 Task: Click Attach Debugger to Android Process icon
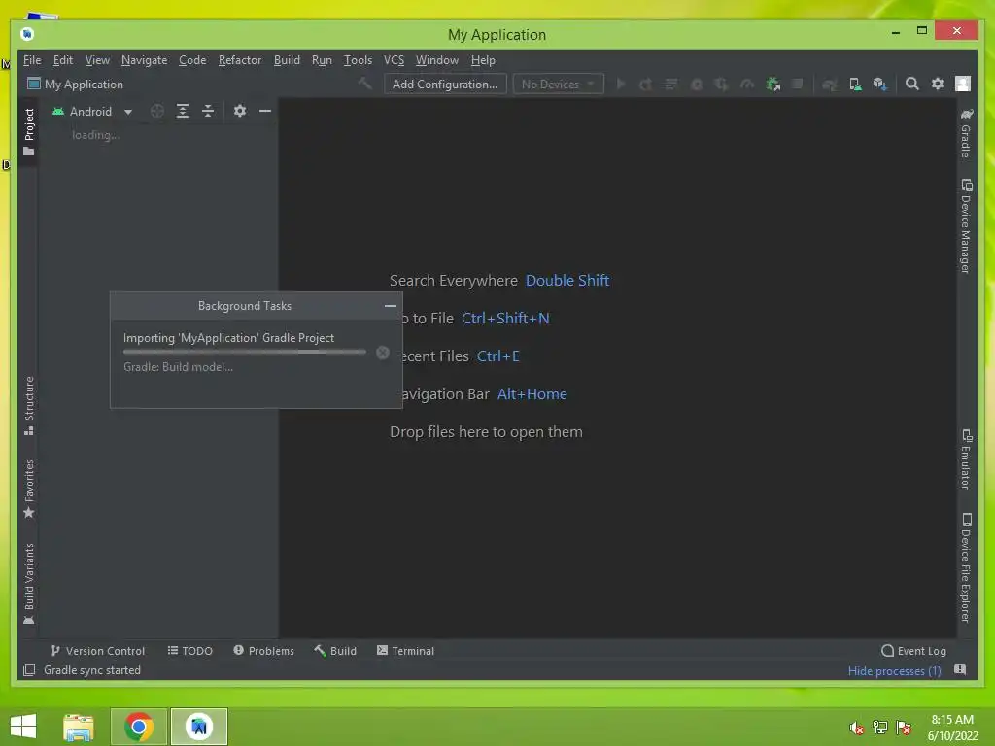(772, 84)
